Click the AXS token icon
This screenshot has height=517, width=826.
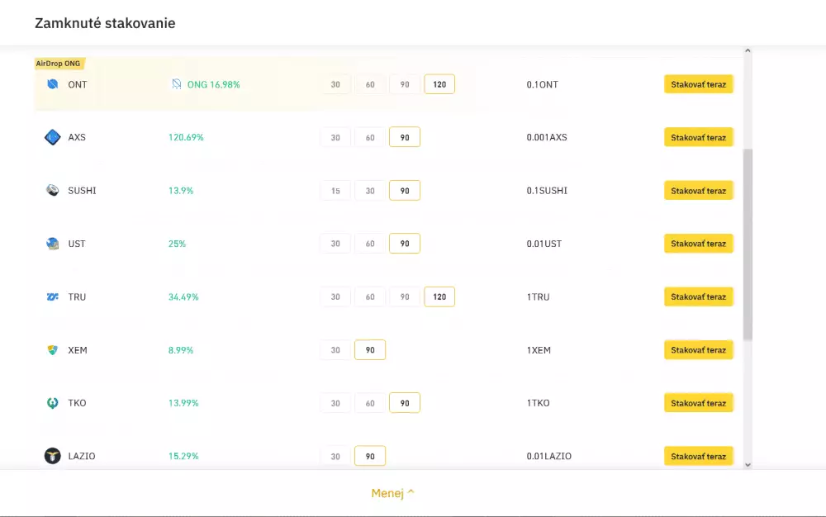[x=53, y=136]
